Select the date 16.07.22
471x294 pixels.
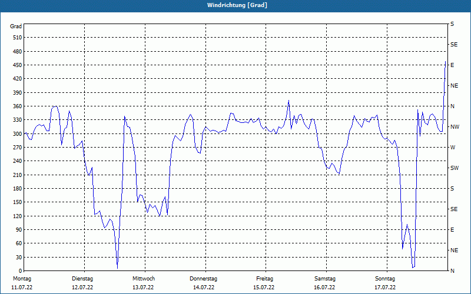324,288
